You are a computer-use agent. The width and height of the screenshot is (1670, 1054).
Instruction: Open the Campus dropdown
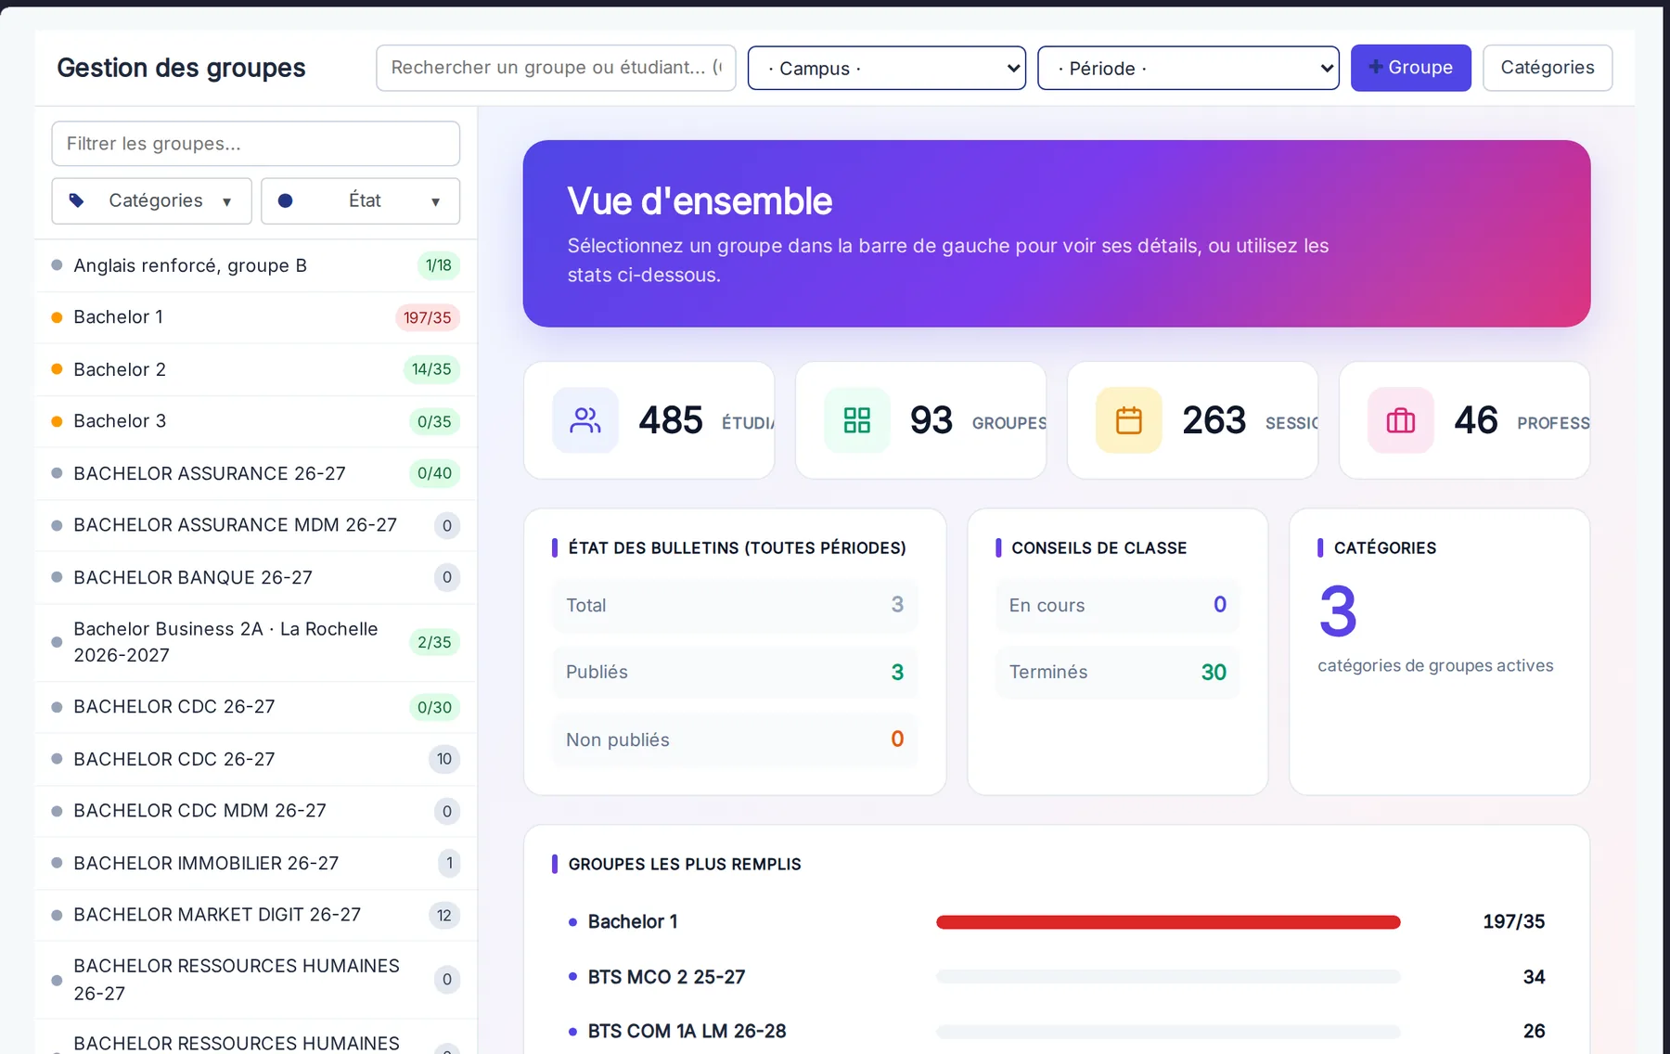pyautogui.click(x=887, y=68)
